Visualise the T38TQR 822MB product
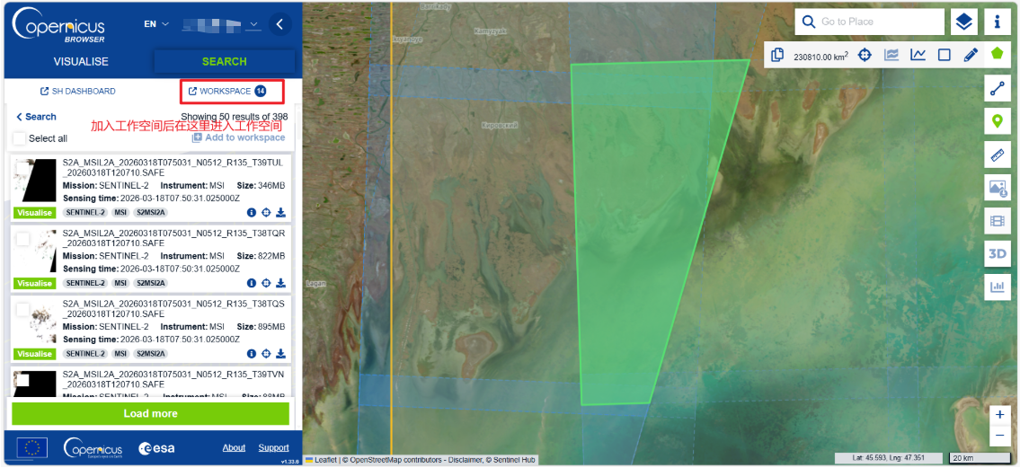The image size is (1020, 468). (34, 283)
